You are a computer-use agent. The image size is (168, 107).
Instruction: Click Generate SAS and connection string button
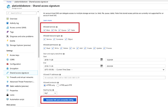(60, 100)
